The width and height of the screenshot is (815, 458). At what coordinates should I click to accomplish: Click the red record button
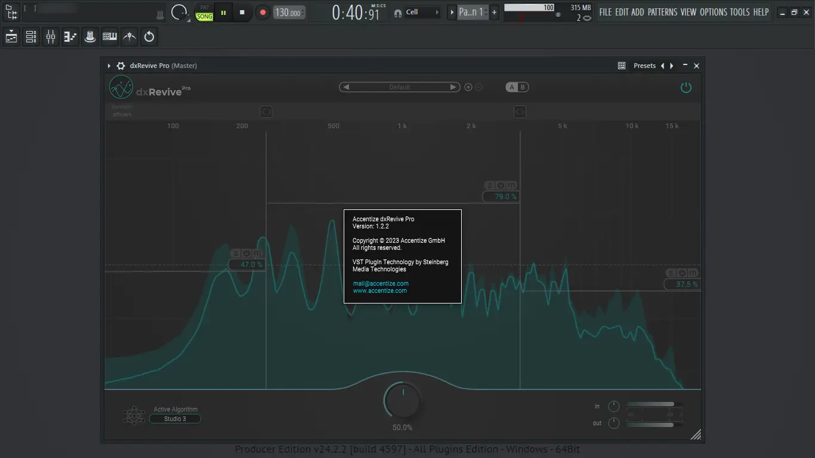(263, 12)
